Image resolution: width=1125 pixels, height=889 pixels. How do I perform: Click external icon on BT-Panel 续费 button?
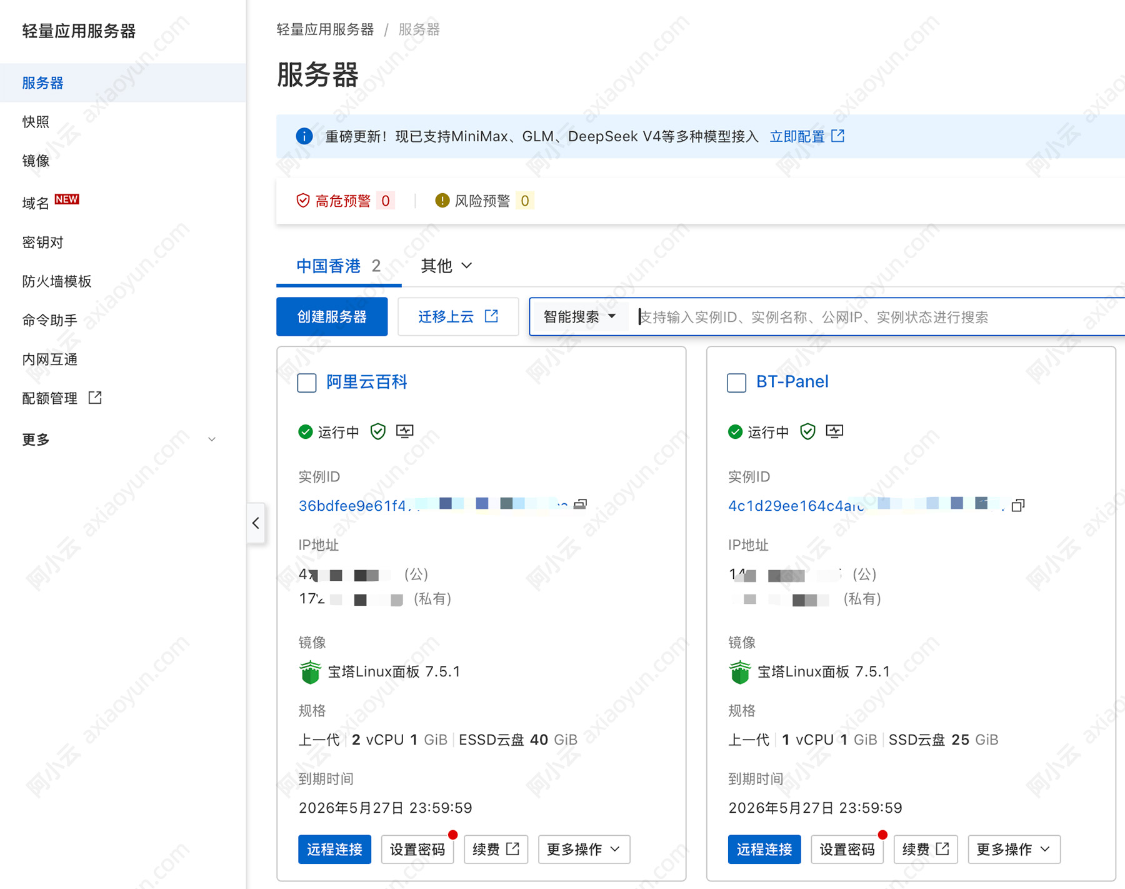click(x=943, y=849)
